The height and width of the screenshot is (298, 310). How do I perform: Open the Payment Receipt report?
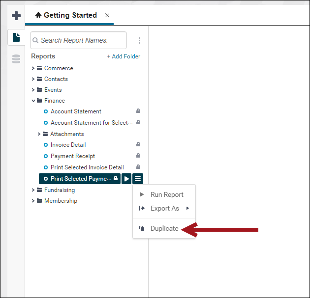pos(73,156)
